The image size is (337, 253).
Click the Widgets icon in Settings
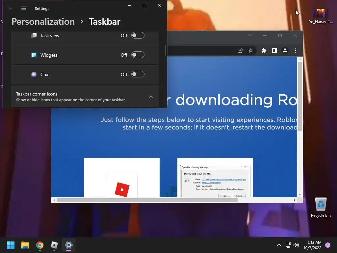pos(34,55)
